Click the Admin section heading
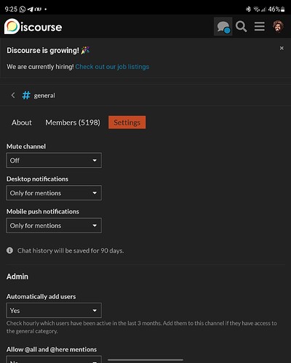The height and width of the screenshot is (363, 291). point(17,277)
